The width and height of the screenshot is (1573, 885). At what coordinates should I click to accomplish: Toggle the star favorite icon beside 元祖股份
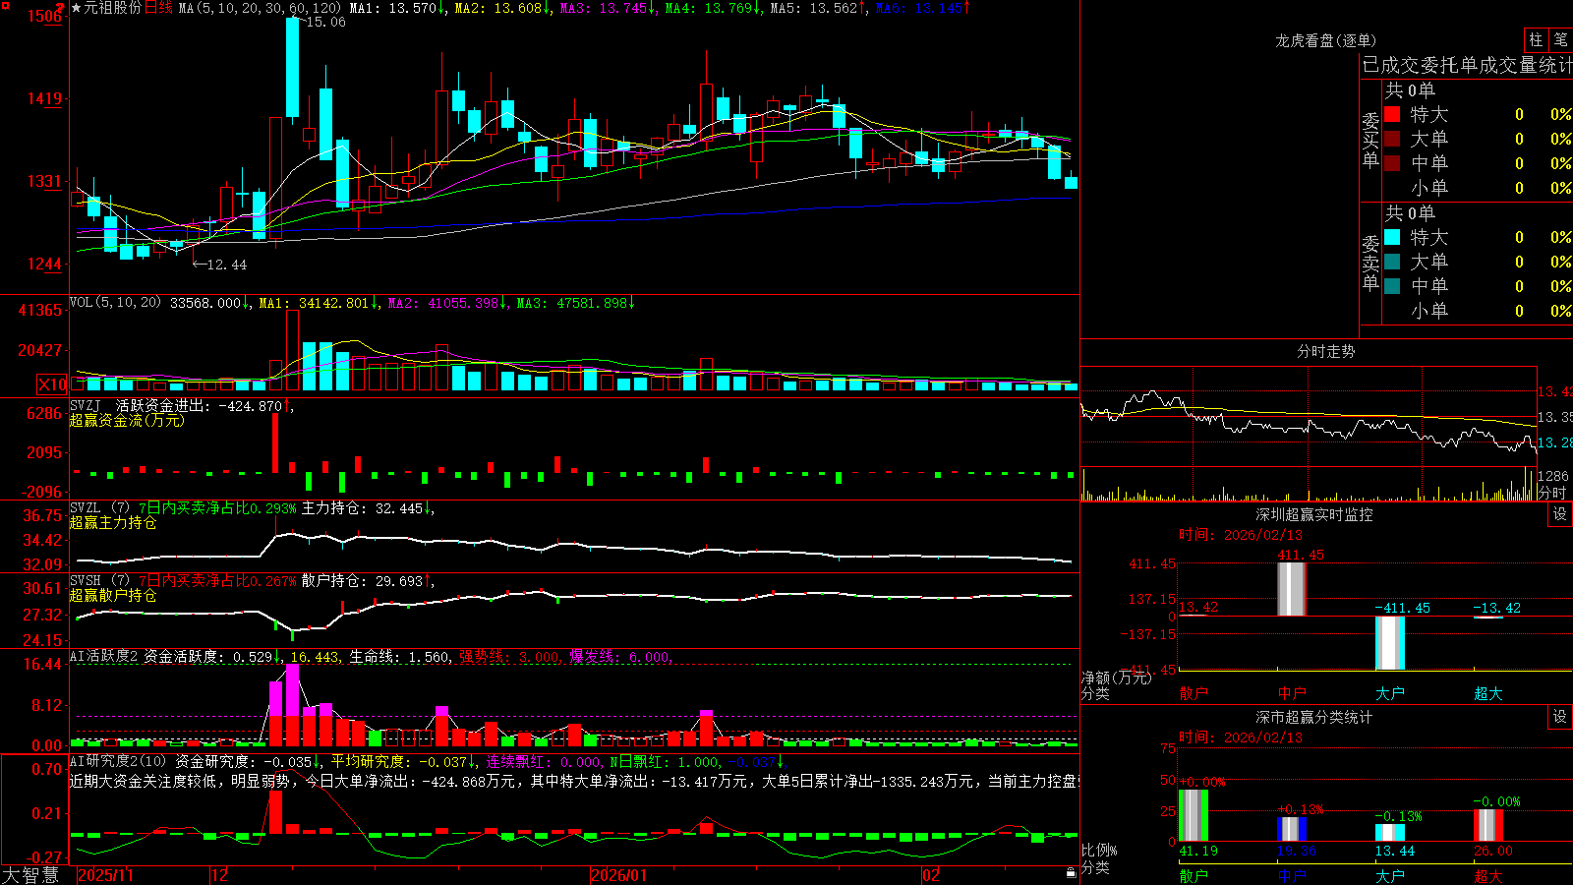click(76, 8)
